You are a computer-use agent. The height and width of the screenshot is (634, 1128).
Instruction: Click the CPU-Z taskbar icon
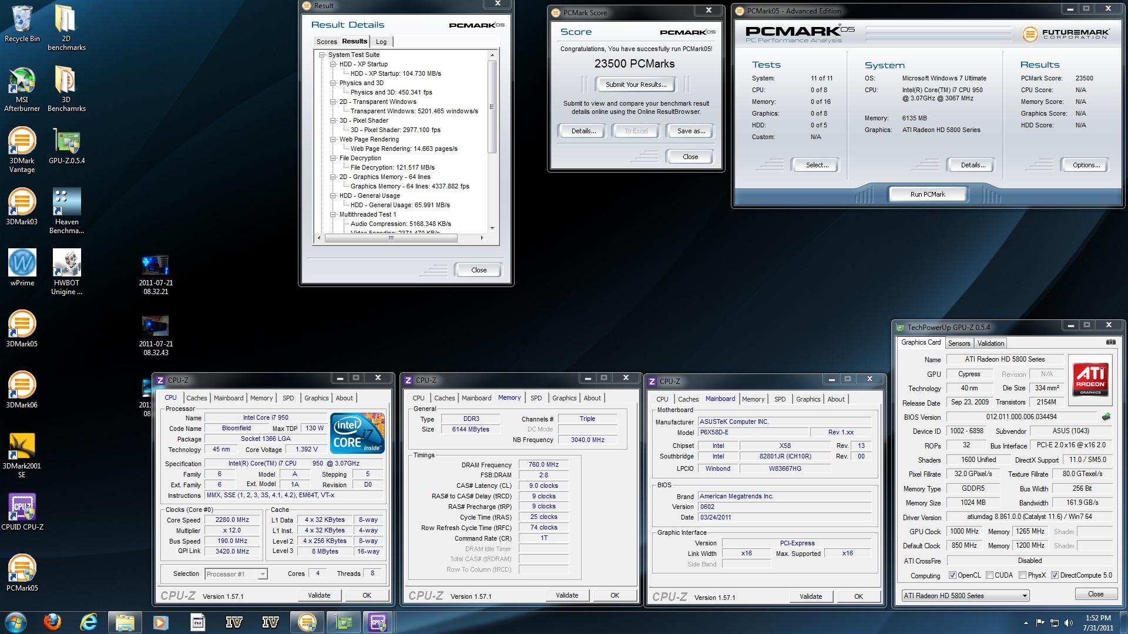[x=377, y=622]
